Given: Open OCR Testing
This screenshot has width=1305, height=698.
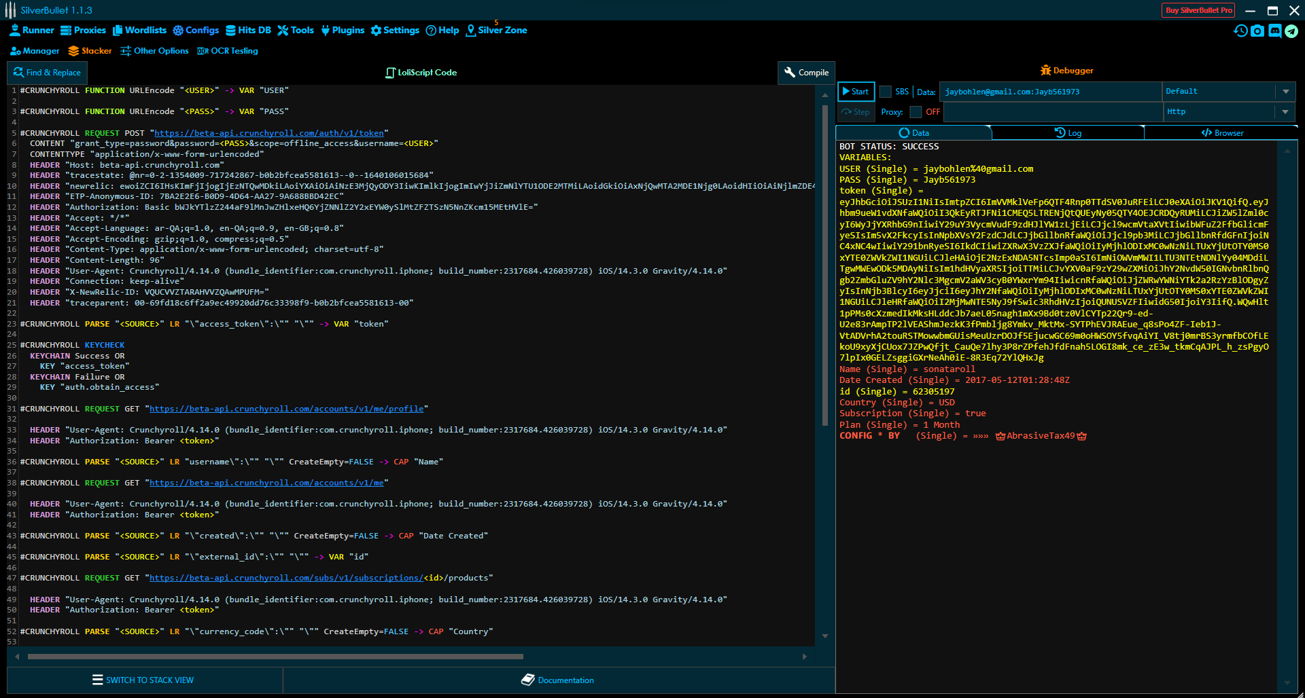Looking at the screenshot, I should [x=227, y=50].
